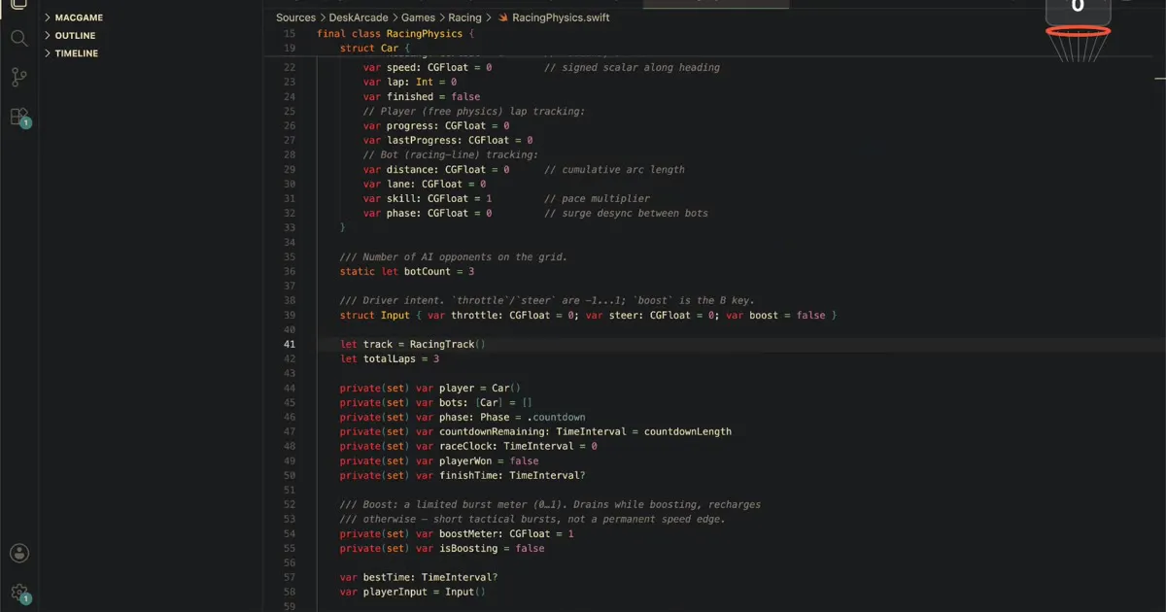The image size is (1166, 612).
Task: Click the text "var lap: Int = 0"
Action: tap(410, 82)
